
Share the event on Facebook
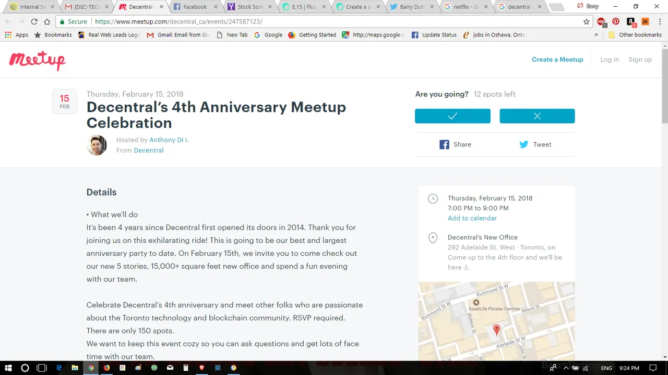[x=455, y=145]
